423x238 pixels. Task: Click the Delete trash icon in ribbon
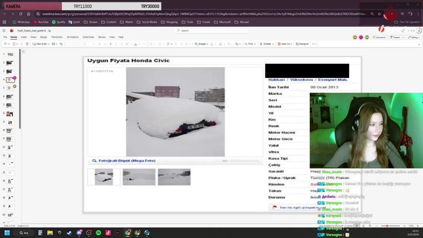coord(27,44)
